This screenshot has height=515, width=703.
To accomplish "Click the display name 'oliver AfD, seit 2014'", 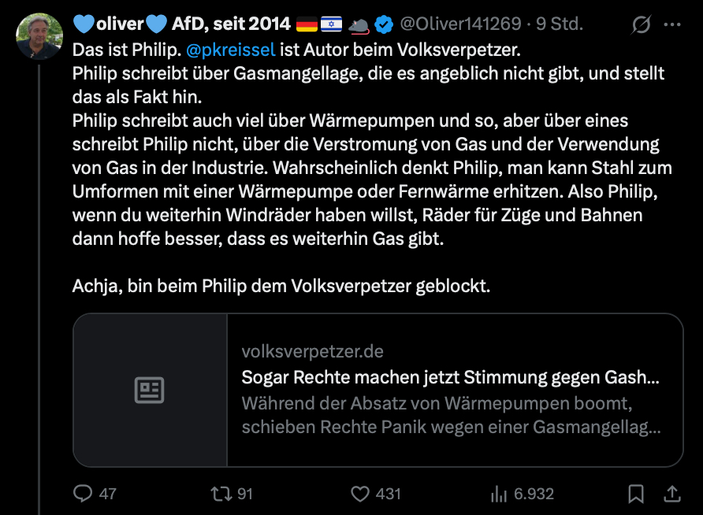I will tap(181, 24).
